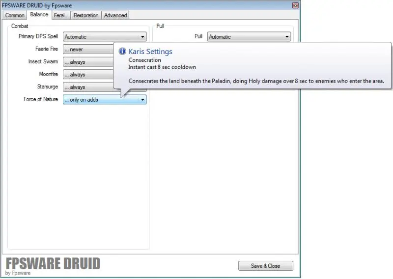Viewport: 393px width, 279px height.
Task: Open the Starsurge dropdown
Action: [88, 87]
